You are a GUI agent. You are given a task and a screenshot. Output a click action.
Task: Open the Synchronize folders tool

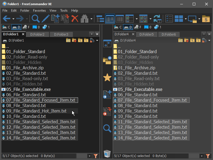click(x=157, y=19)
